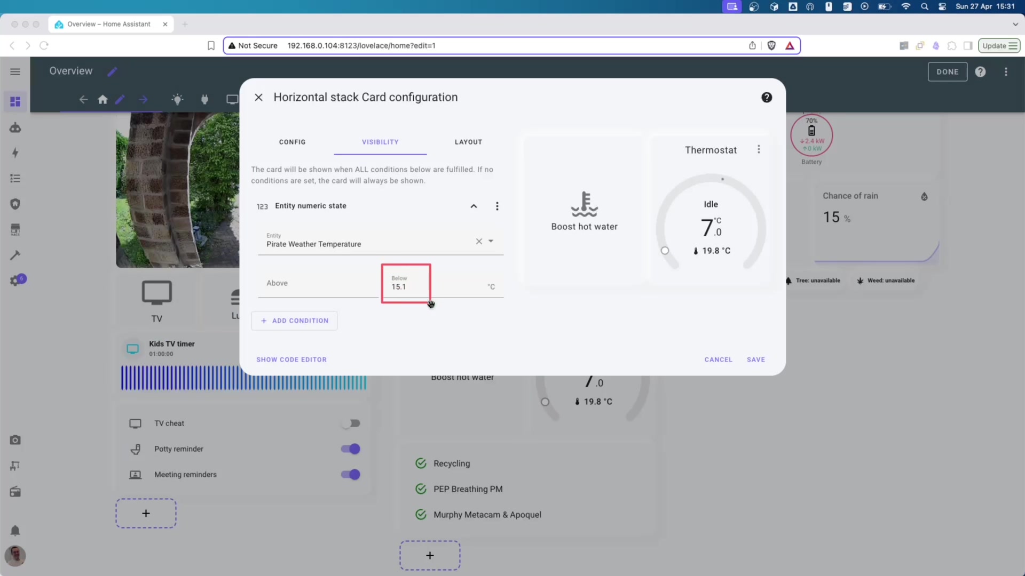The width and height of the screenshot is (1025, 576).
Task: Switch to the Config tab
Action: tap(292, 142)
